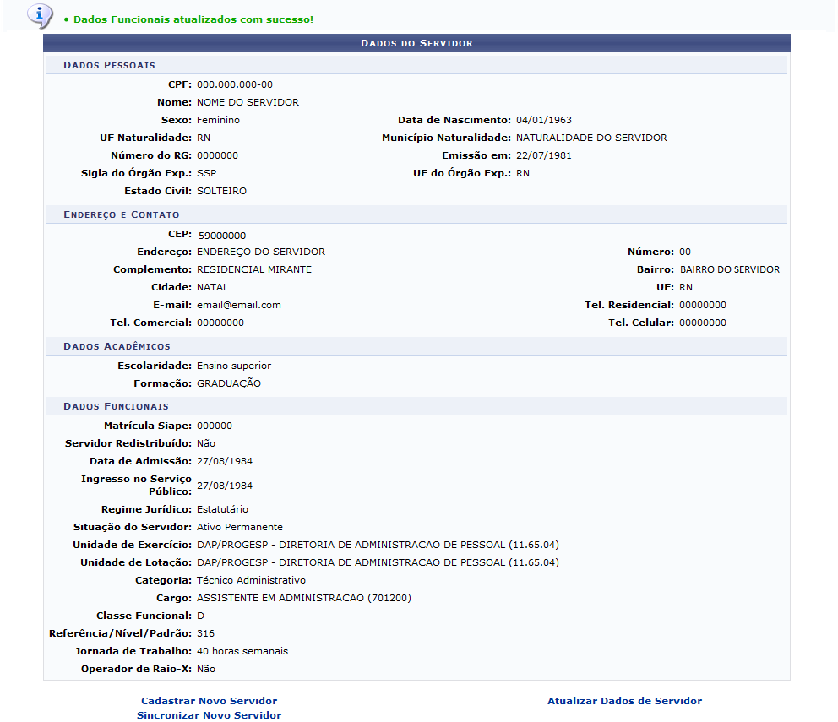Image resolution: width=838 pixels, height=722 pixels.
Task: Click the CEP value 59000000
Action: coord(221,236)
